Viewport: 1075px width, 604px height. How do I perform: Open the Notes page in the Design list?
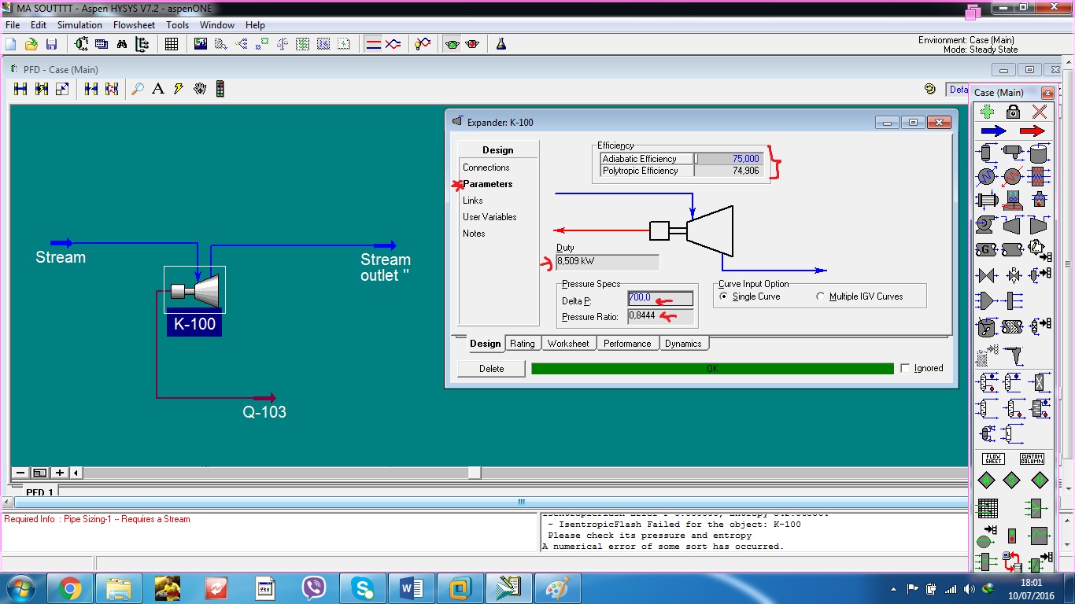tap(472, 233)
